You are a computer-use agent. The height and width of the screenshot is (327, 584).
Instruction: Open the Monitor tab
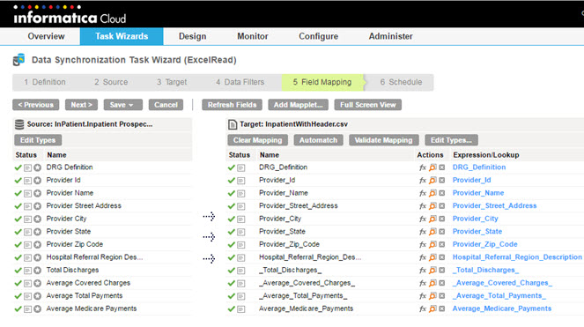[253, 36]
